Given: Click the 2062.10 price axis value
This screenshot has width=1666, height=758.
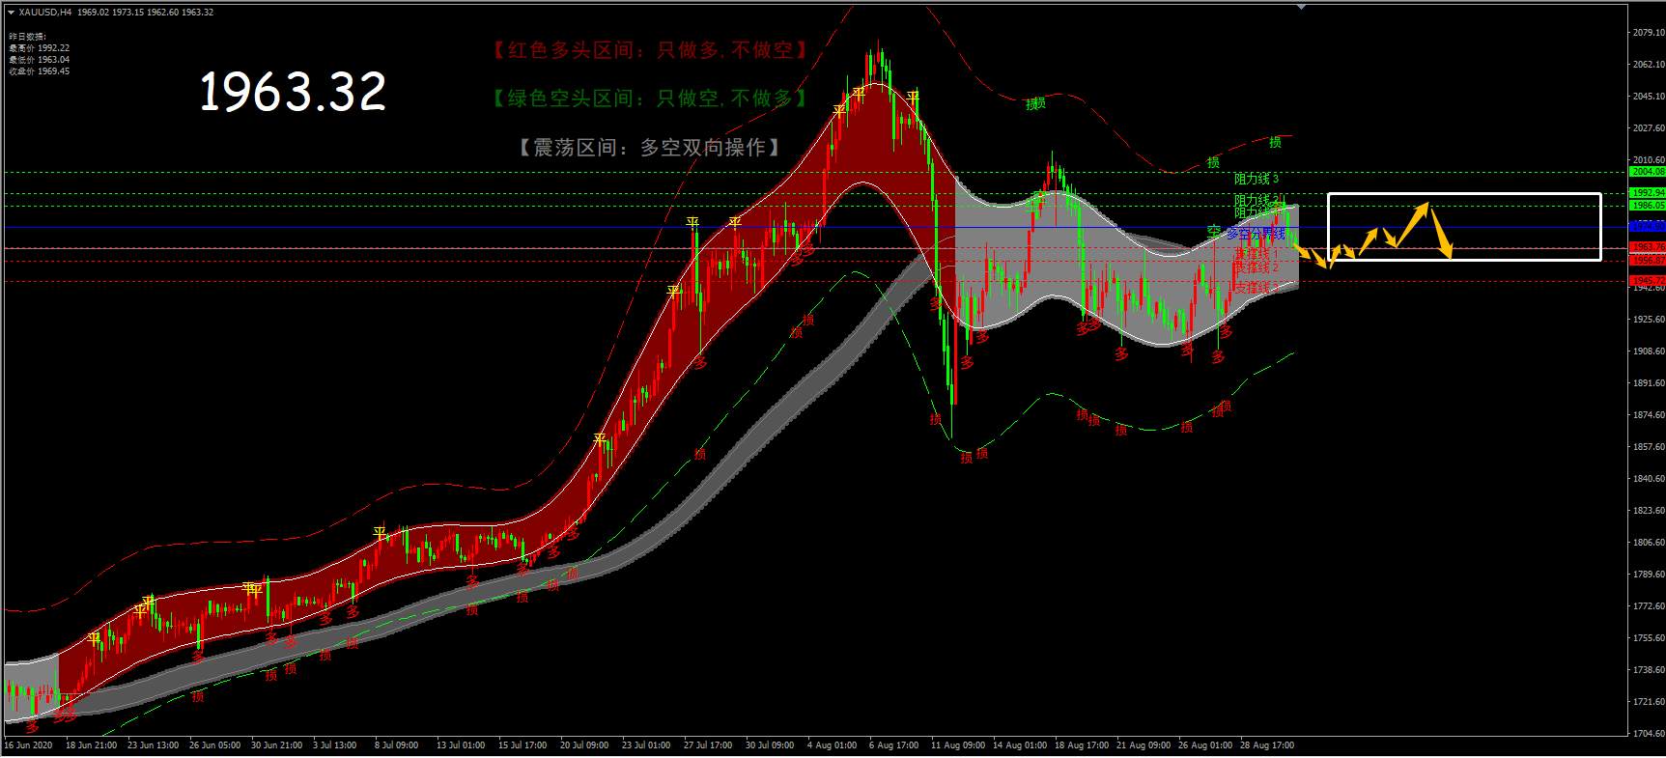Looking at the screenshot, I should tap(1649, 65).
